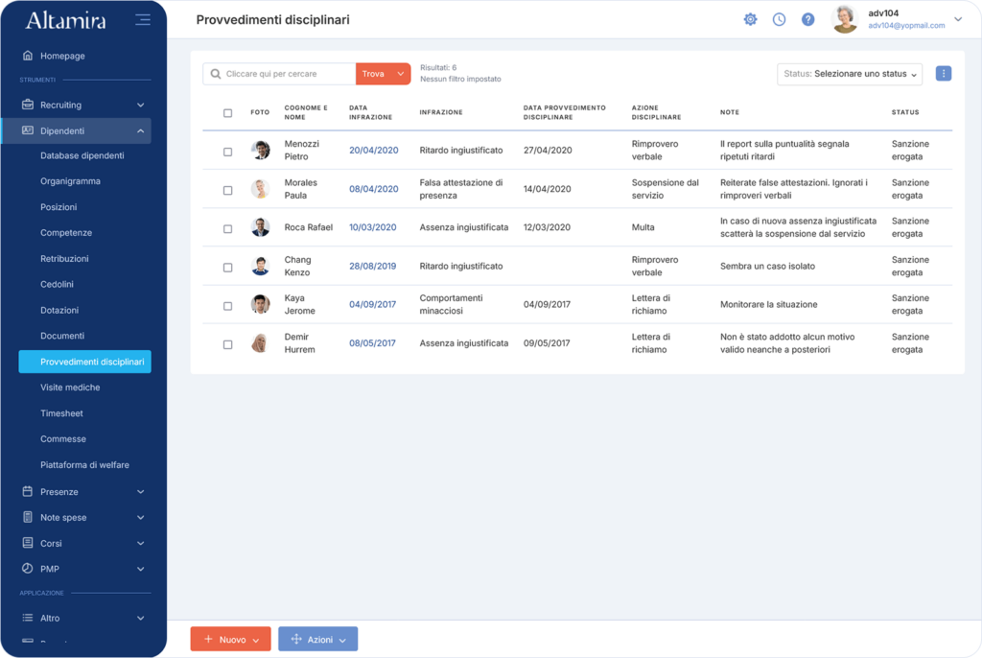Click the Nuovo button
Screen dimensions: 982x658
230,639
